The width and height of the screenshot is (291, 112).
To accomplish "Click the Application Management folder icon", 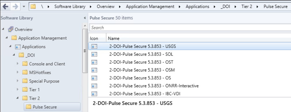I will [x=14, y=38].
